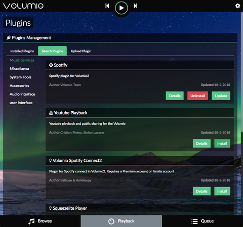Click the 'Author:Balbuze & Ashthespy' text
This screenshot has height=227, width=243.
(x=70, y=180)
